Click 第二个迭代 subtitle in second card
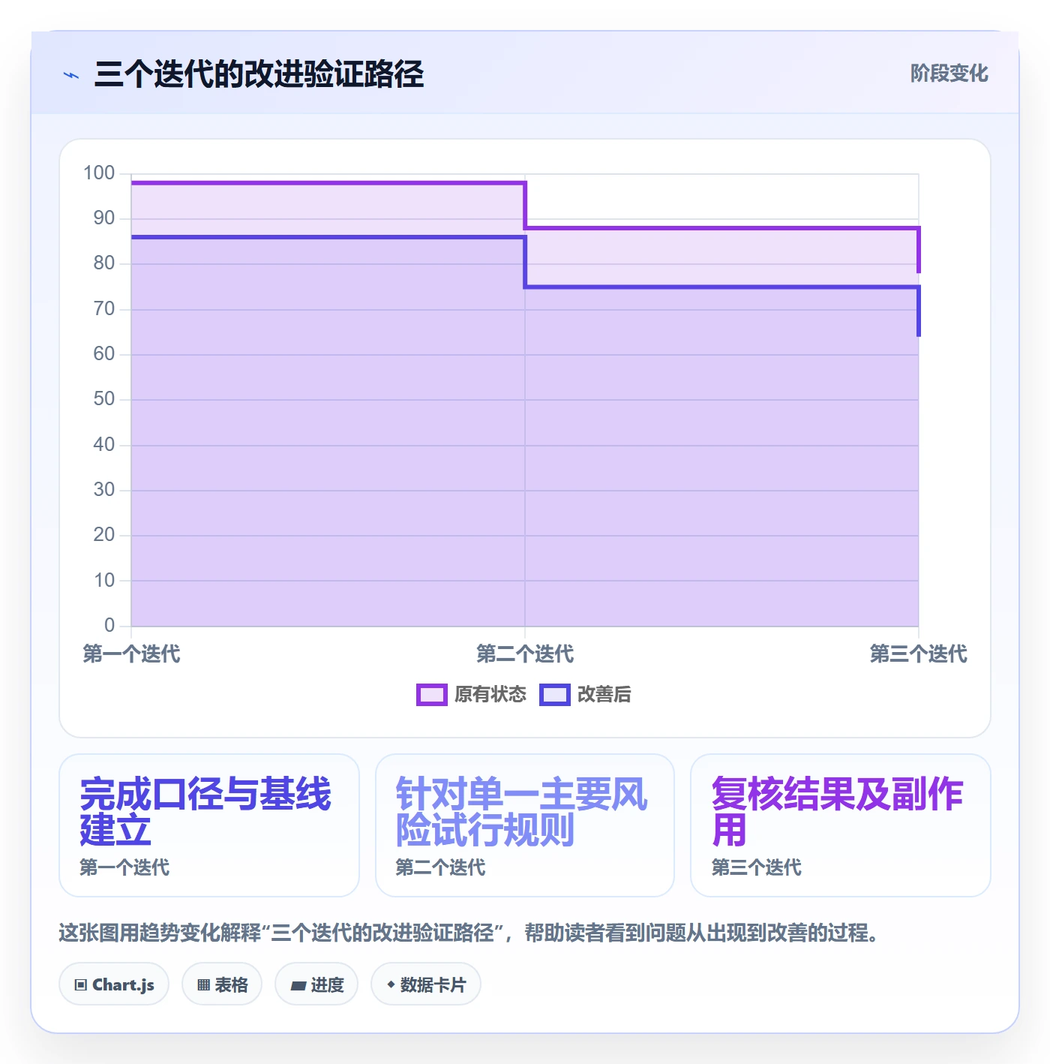This screenshot has width=1050, height=1064. pyautogui.click(x=440, y=868)
